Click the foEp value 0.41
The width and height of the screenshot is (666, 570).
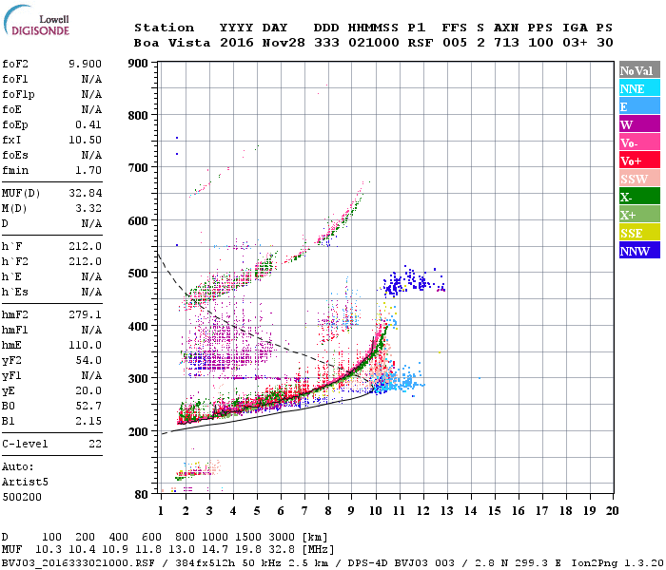[x=88, y=124]
